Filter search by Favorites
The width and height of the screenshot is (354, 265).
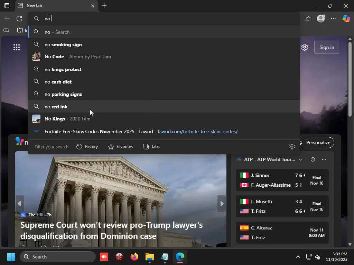[x=120, y=147]
